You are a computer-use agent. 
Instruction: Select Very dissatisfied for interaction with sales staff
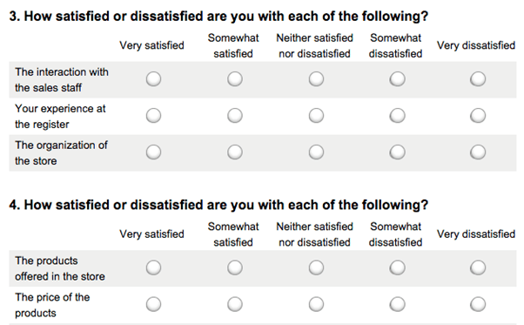coord(478,79)
